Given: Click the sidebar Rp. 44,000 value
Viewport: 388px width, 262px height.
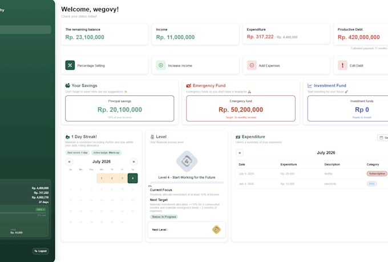Looking at the screenshot, I should [17, 232].
